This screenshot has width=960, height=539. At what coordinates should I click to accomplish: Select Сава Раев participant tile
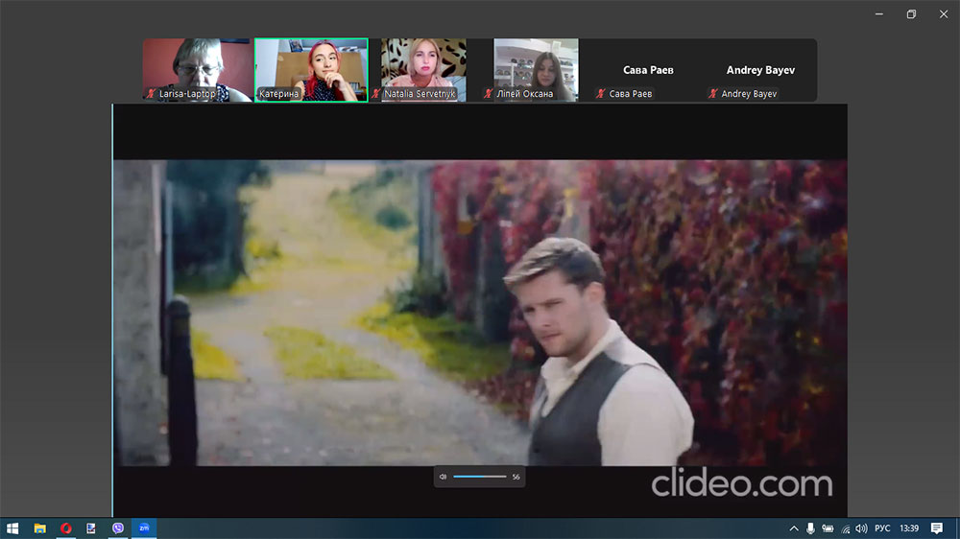click(648, 70)
